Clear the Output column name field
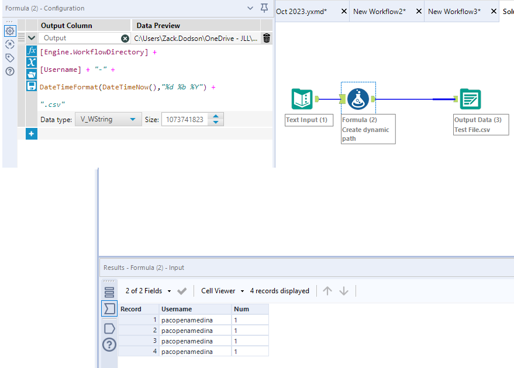 pos(125,38)
